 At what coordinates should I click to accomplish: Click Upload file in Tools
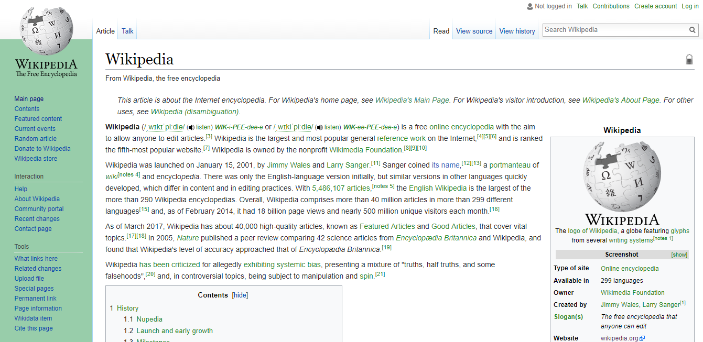click(x=29, y=279)
